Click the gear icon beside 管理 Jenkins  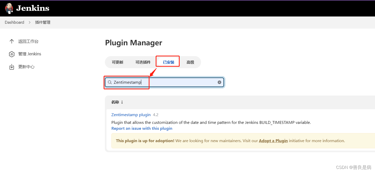pyautogui.click(x=12, y=54)
